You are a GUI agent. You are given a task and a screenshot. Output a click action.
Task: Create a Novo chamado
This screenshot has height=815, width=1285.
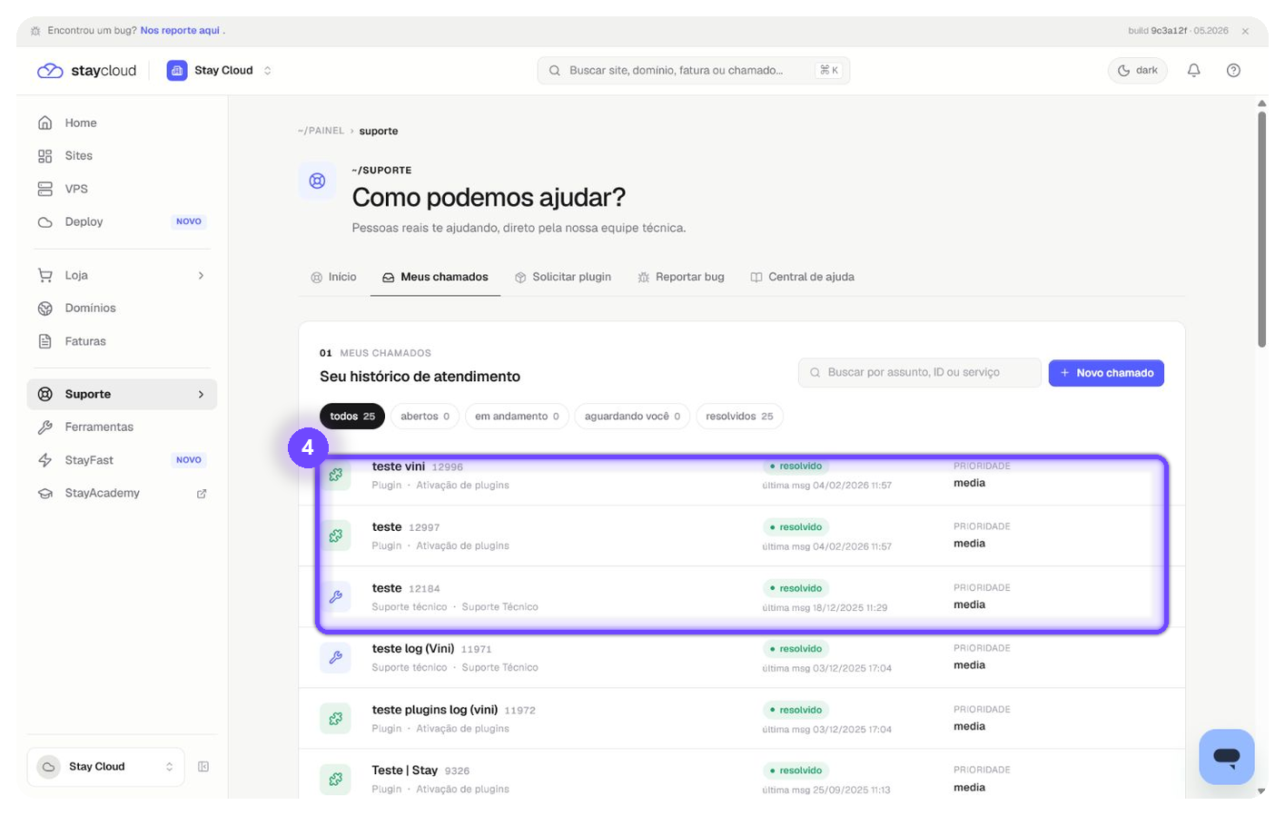[x=1106, y=373]
